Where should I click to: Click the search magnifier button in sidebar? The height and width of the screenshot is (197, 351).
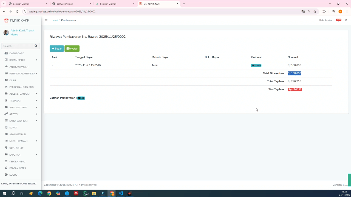[36, 46]
